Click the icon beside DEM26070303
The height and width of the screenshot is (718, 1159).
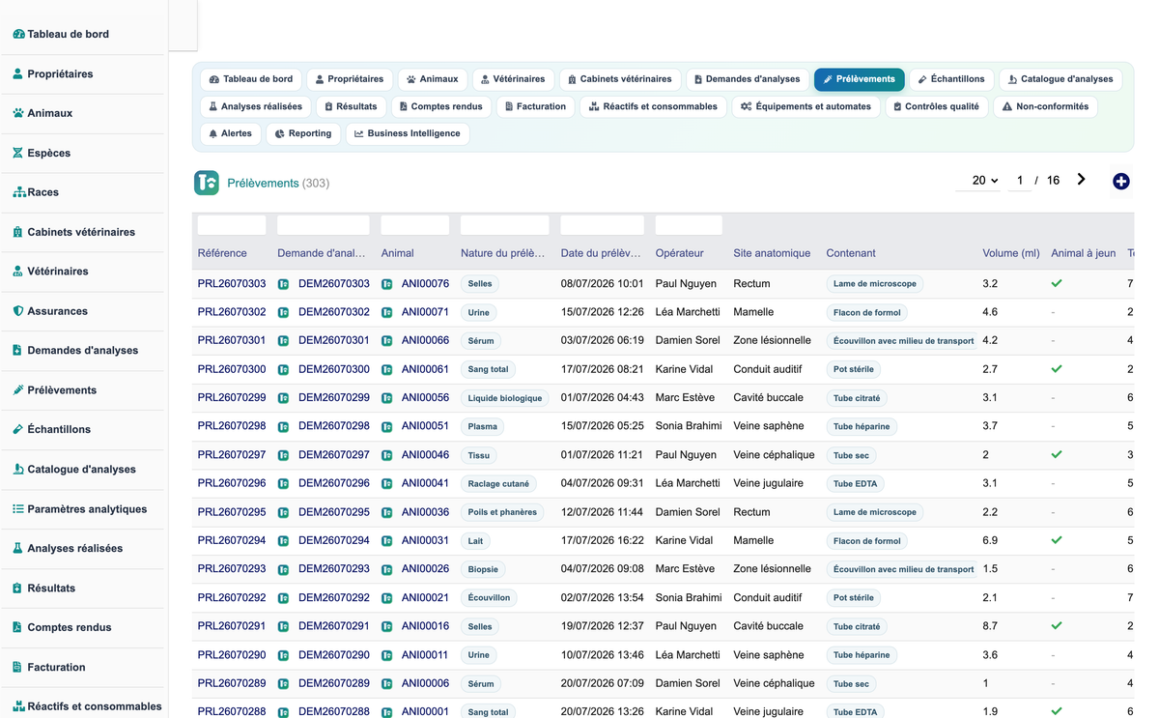pyautogui.click(x=284, y=284)
